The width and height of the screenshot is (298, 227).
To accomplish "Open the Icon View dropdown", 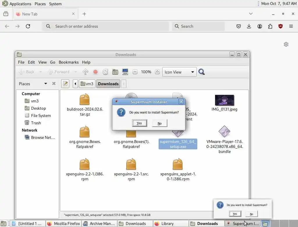I will pos(179,72).
